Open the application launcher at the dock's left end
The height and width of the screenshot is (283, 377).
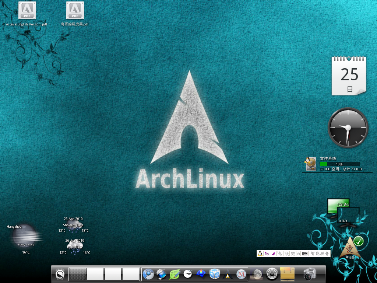(60, 274)
